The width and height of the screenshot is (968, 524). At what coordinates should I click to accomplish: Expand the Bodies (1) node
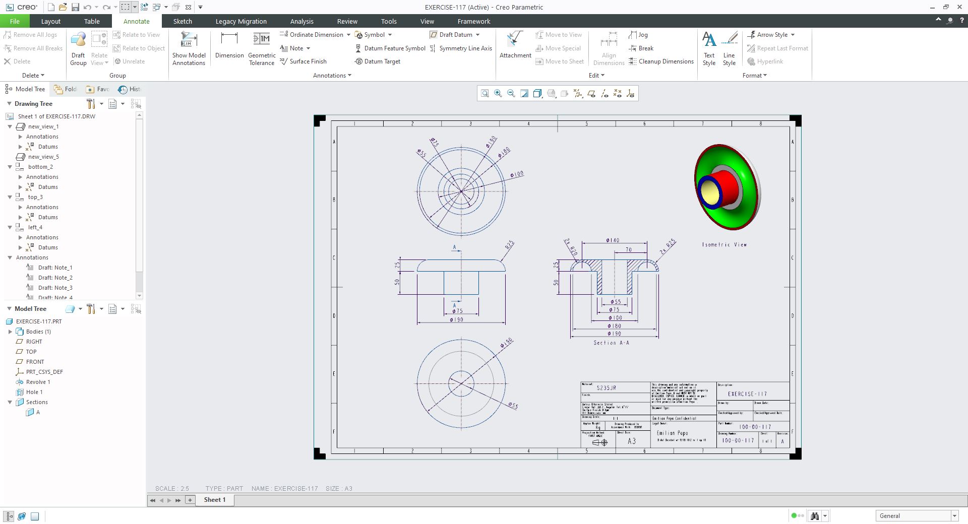click(10, 332)
